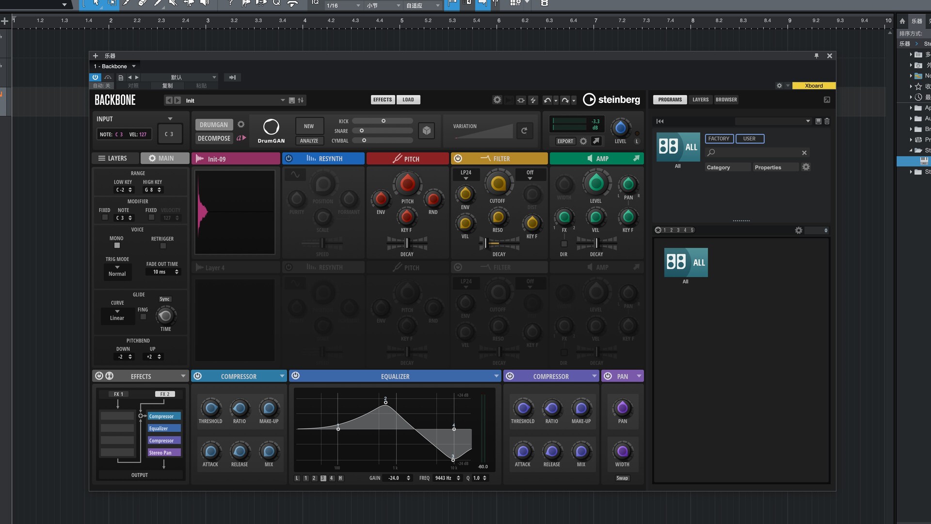The image size is (931, 524).
Task: Open export settings gear icon
Action: click(583, 141)
